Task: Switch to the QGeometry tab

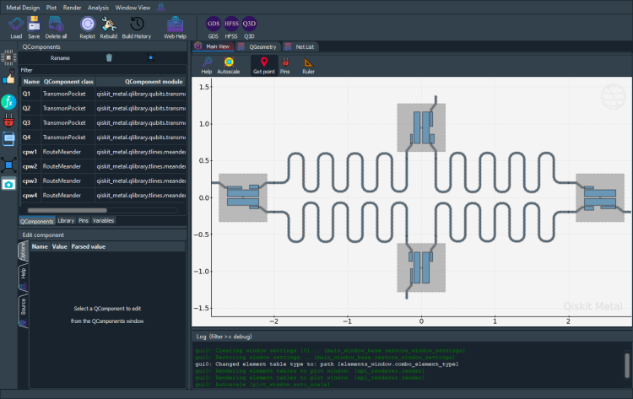Action: [257, 46]
